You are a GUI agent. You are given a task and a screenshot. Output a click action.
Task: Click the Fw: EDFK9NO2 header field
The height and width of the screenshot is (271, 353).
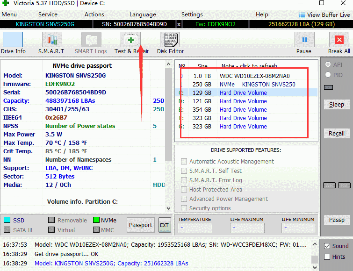pos(216,24)
